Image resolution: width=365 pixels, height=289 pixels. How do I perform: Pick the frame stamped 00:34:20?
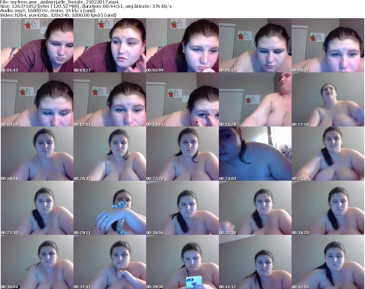coord(328,208)
